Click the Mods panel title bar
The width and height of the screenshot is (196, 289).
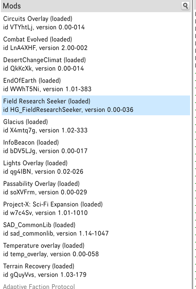(84, 6)
